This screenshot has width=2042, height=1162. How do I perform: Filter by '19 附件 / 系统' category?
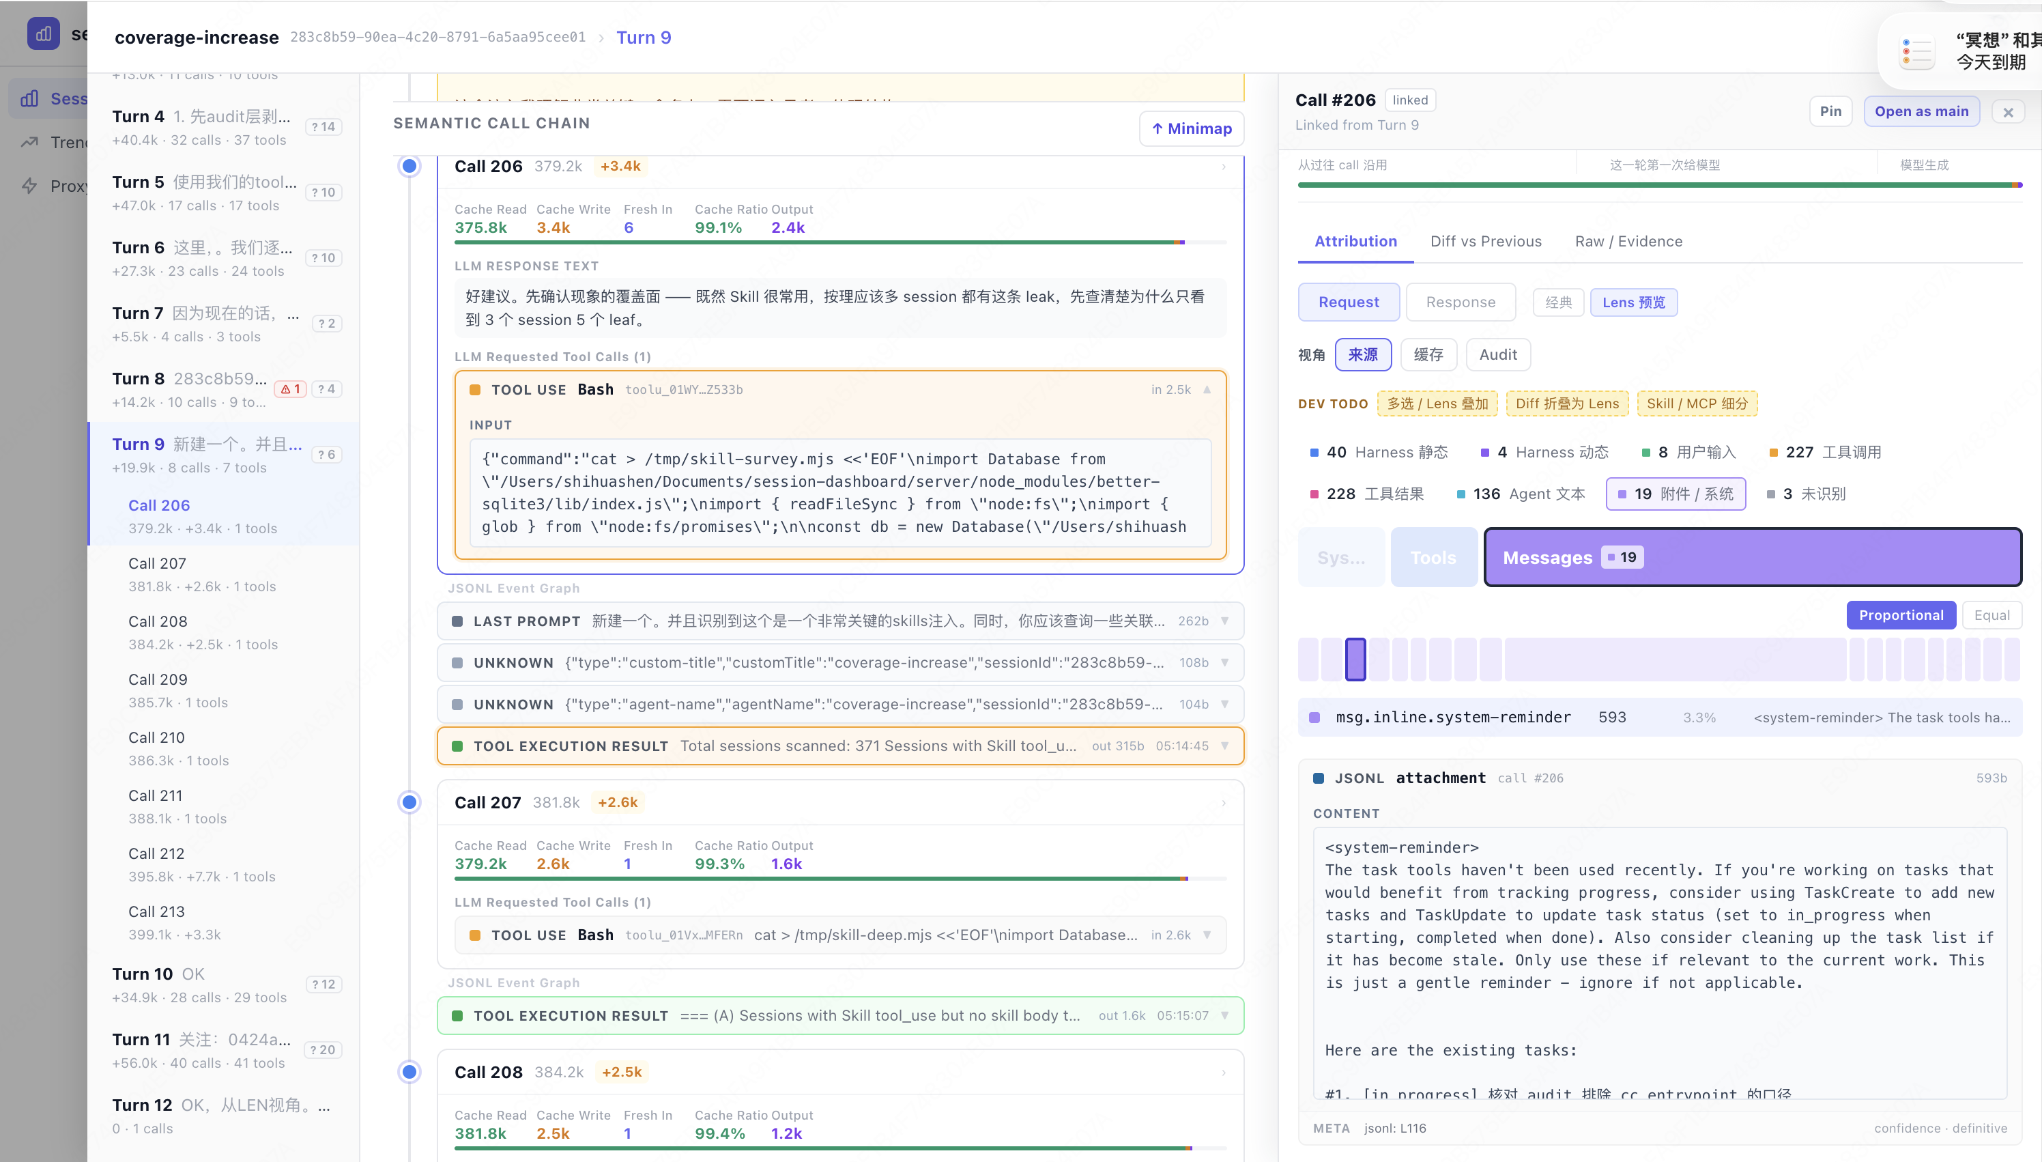coord(1675,494)
